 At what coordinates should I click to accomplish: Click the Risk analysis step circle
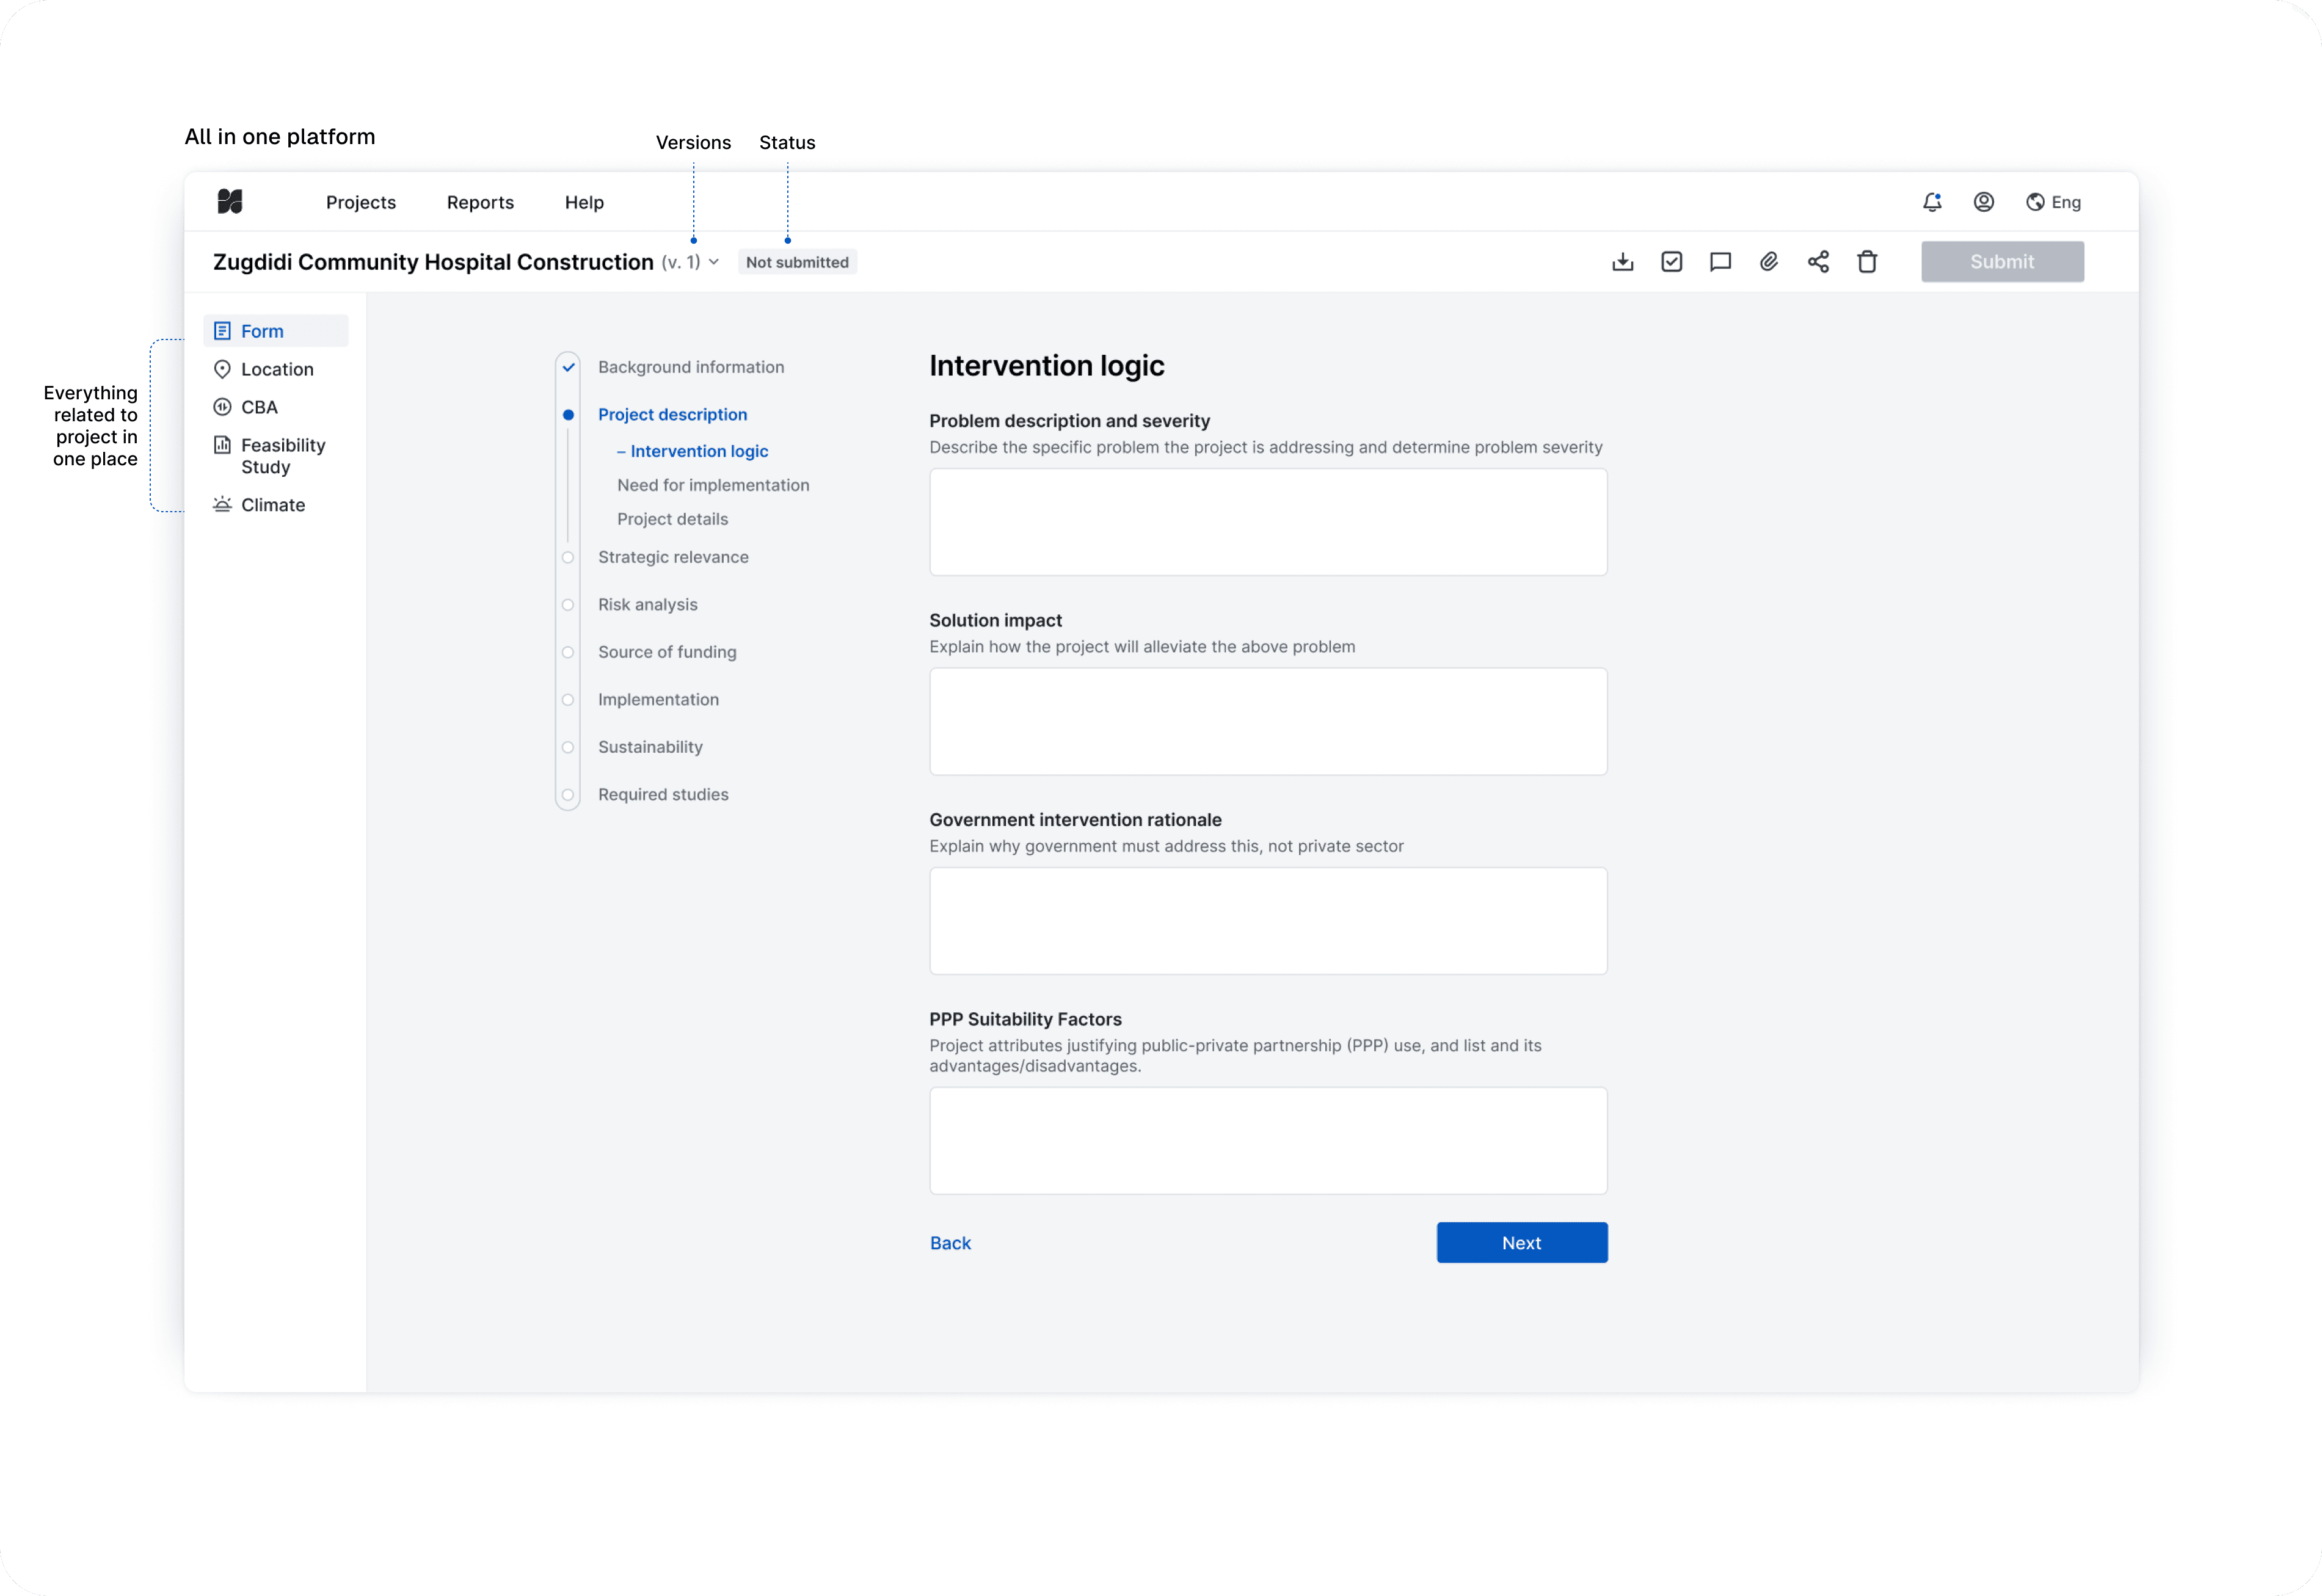click(x=568, y=605)
